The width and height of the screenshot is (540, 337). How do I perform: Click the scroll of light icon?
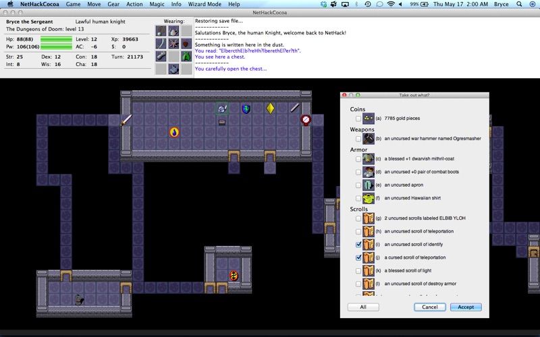tap(369, 271)
